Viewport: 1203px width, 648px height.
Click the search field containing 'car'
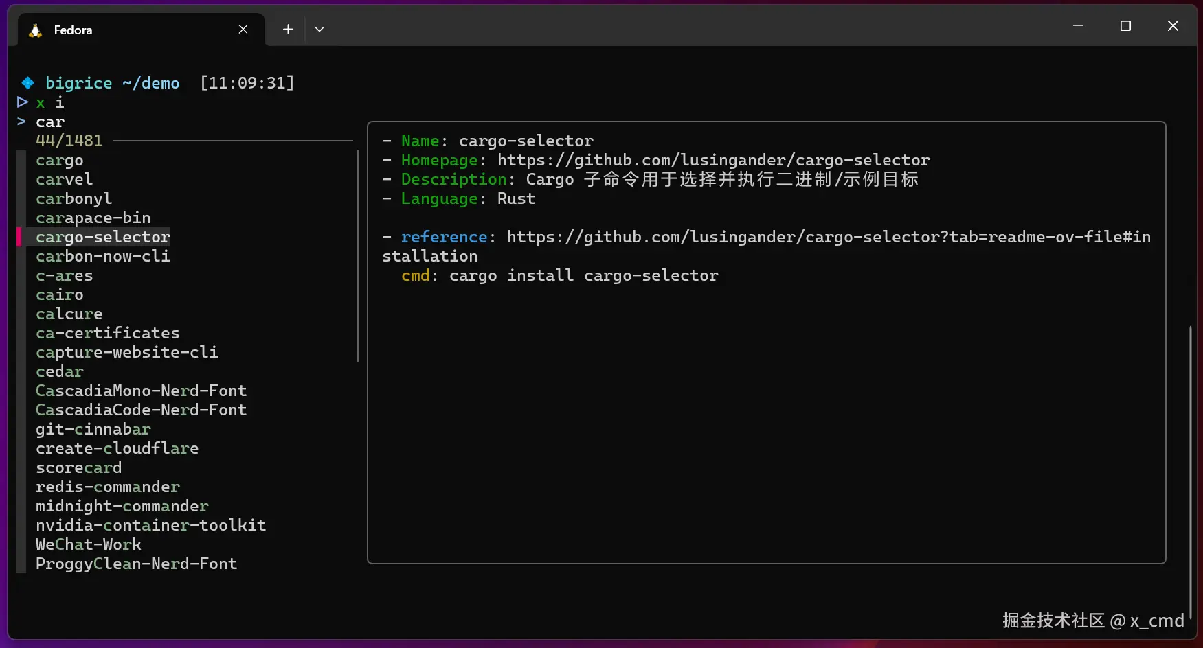(x=50, y=121)
